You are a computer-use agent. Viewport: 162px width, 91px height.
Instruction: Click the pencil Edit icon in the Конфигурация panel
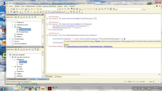point(18,17)
